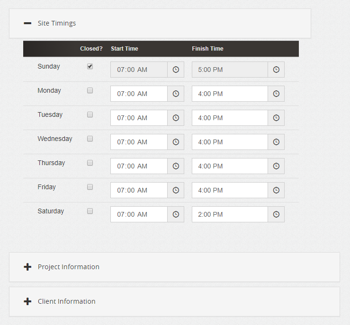Open time picker for Thursday start time
Image resolution: width=350 pixels, height=325 pixels.
[x=176, y=166]
